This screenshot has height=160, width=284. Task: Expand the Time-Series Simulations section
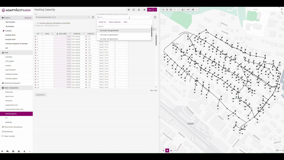point(13,127)
